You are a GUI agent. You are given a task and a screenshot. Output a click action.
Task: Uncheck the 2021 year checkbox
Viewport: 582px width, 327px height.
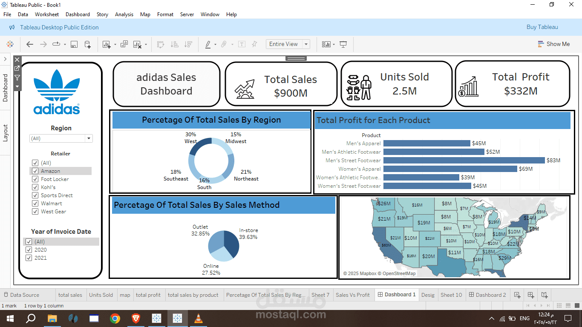[x=29, y=258]
